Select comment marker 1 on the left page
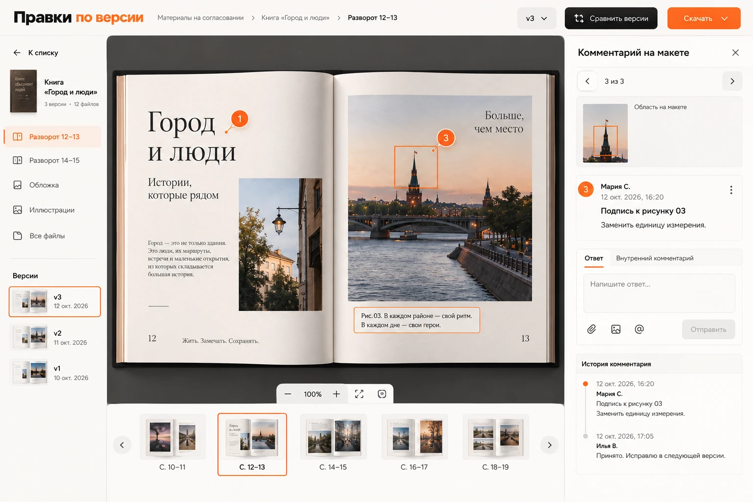 click(239, 119)
